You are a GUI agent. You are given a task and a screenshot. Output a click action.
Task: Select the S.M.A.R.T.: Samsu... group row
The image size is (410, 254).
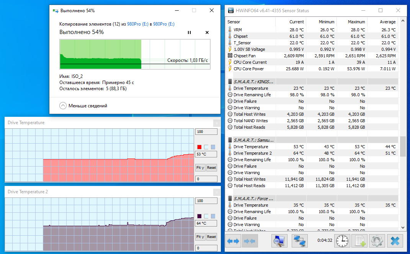(x=312, y=140)
